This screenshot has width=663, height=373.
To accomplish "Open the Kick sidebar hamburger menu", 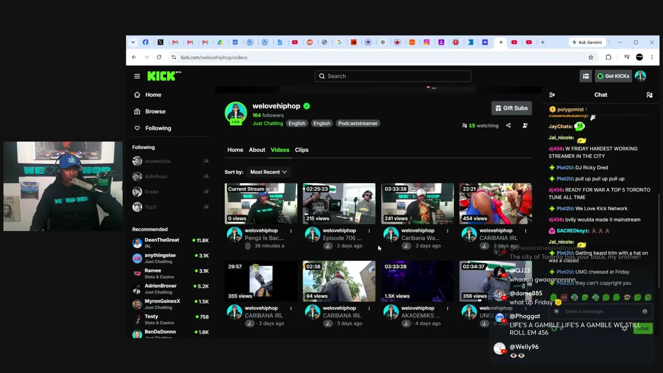I will tap(137, 76).
